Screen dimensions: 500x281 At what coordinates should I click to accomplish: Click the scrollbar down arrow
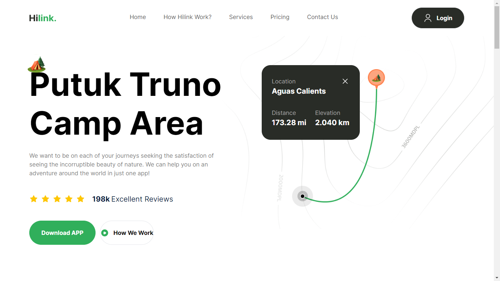click(497, 277)
